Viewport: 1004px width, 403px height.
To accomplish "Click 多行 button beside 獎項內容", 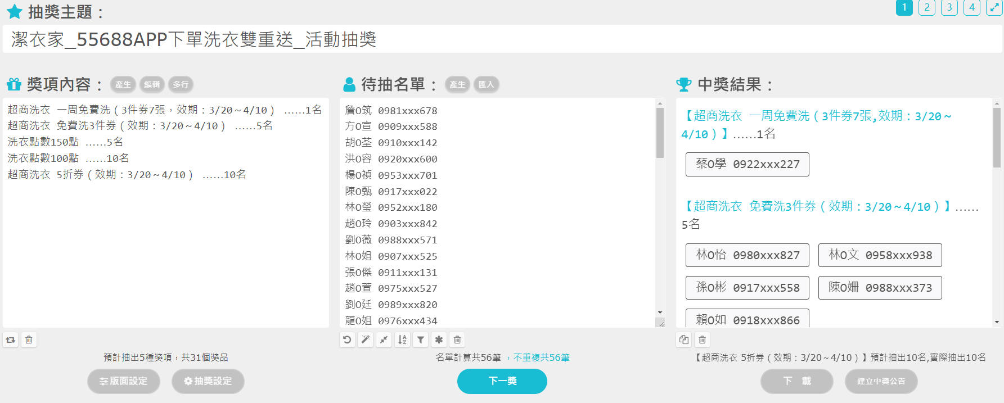I will coord(181,84).
